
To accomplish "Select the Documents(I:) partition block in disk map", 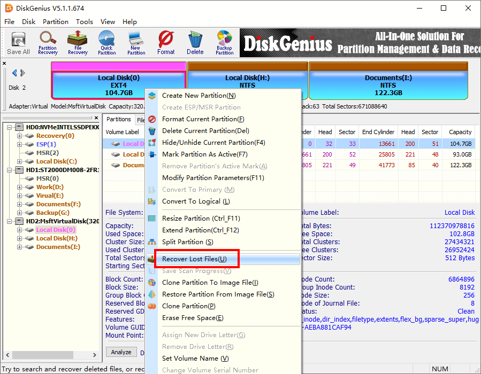I will pyautogui.click(x=388, y=85).
